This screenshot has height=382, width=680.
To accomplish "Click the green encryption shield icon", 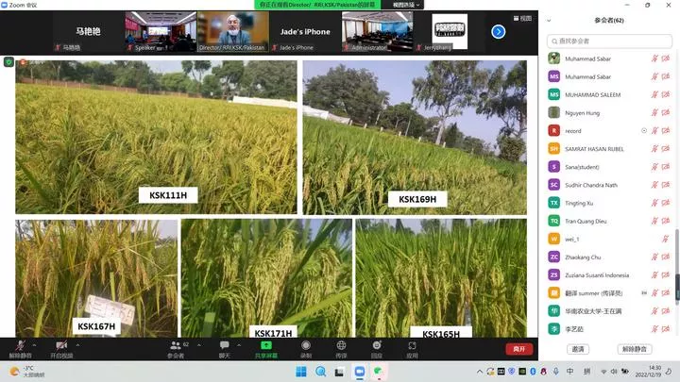I will [x=9, y=61].
